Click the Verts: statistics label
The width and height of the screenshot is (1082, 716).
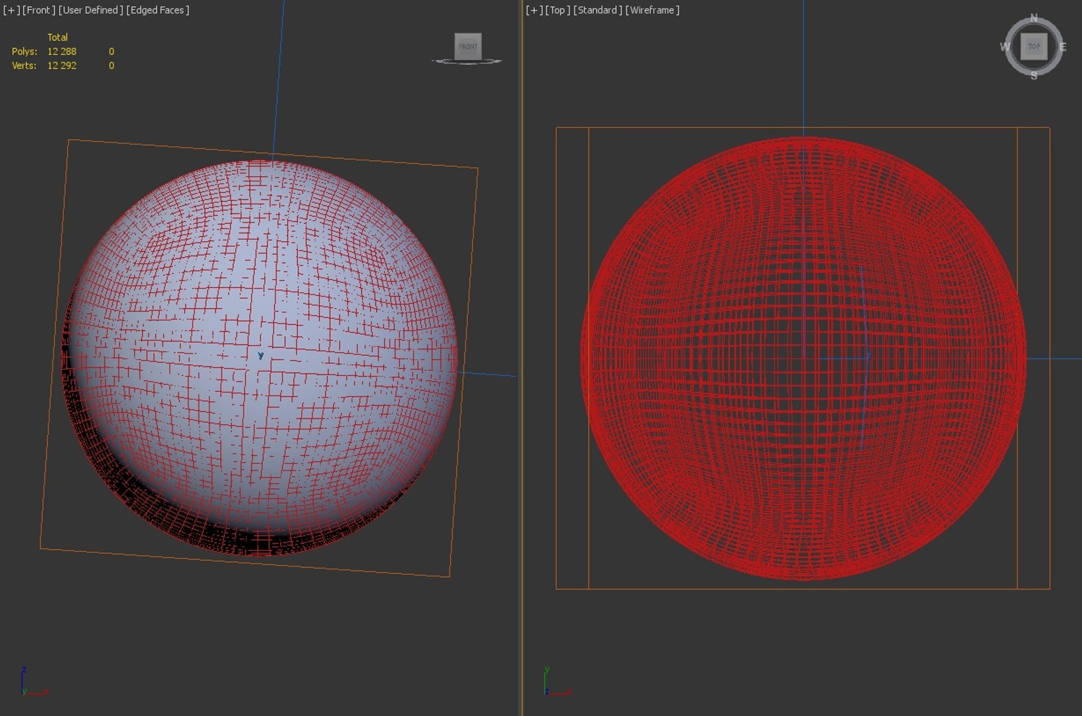(x=24, y=66)
